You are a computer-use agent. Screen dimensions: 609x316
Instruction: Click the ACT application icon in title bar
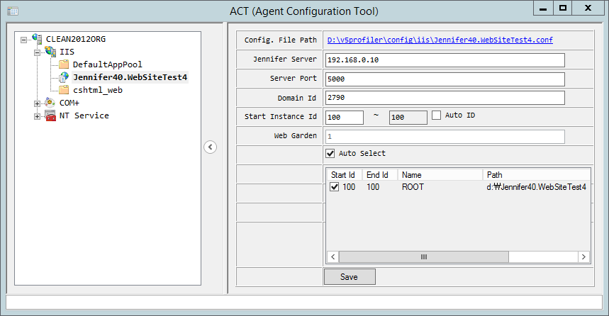click(13, 12)
